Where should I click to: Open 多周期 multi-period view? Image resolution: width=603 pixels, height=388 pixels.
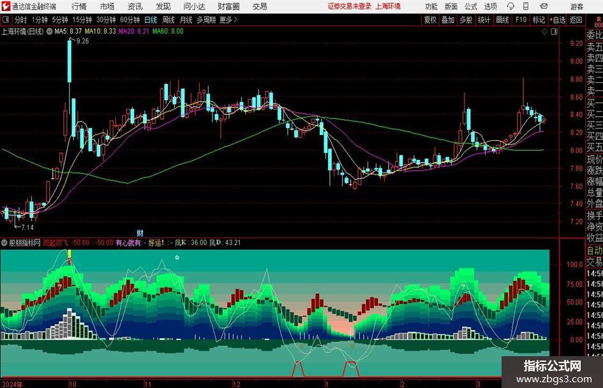click(206, 20)
